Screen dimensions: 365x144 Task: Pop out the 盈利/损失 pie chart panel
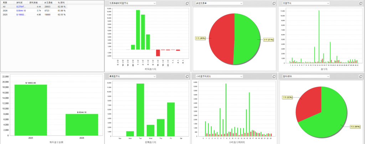[361, 76]
